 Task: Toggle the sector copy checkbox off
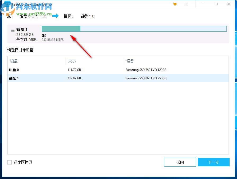(9, 162)
